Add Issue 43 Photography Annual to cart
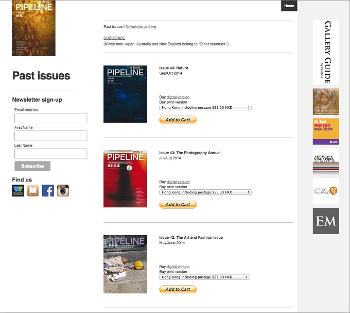This screenshot has width=350, height=313. click(x=178, y=204)
